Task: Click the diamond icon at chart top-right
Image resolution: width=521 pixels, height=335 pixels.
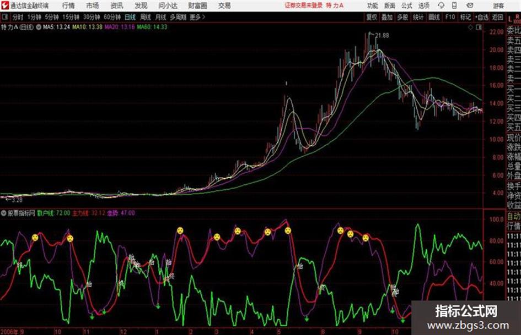Action: [x=470, y=28]
